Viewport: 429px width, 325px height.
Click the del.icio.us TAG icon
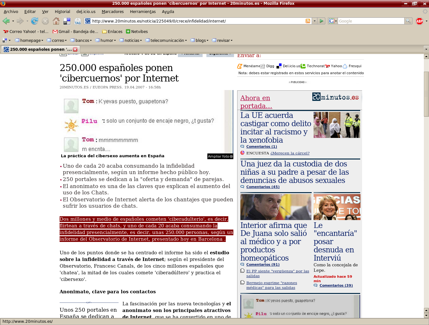point(78,21)
